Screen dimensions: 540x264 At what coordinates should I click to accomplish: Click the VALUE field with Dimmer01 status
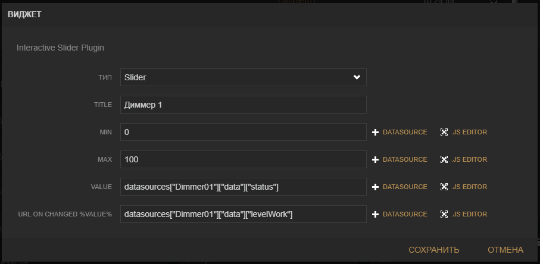pyautogui.click(x=243, y=187)
